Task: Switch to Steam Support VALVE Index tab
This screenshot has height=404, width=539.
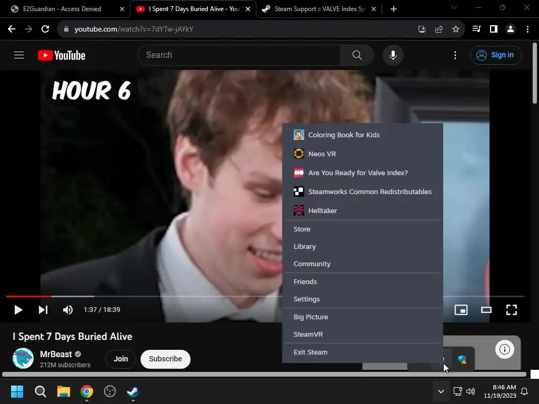Action: point(320,9)
